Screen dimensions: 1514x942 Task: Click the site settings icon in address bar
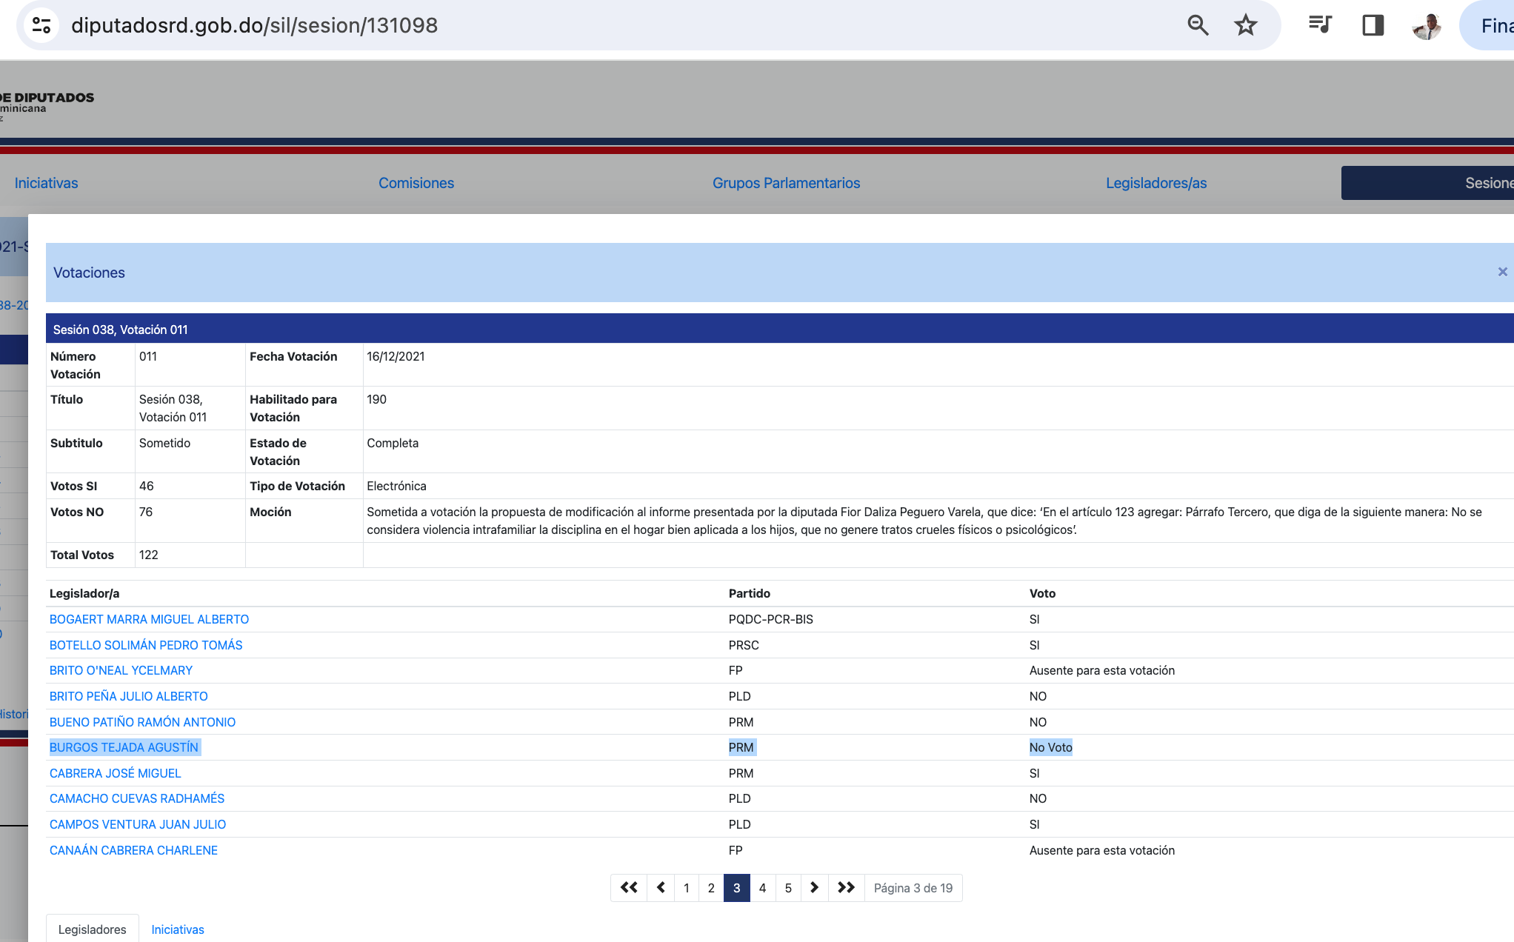click(x=41, y=25)
